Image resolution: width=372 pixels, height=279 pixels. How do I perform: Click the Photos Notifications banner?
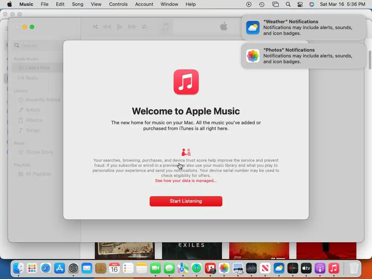click(x=304, y=56)
